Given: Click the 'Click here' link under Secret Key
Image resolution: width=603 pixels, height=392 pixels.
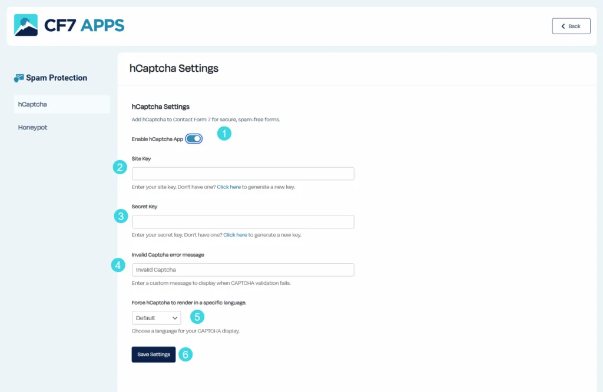Looking at the screenshot, I should pyautogui.click(x=236, y=235).
